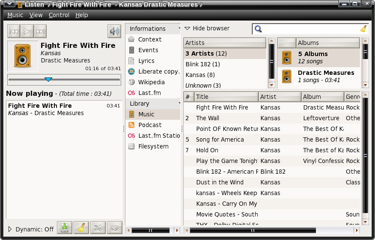Open the Control menu
Viewport: 375px width, 240px height.
point(59,15)
